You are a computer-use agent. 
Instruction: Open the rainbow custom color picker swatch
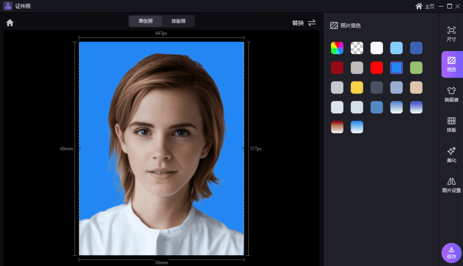coord(337,48)
